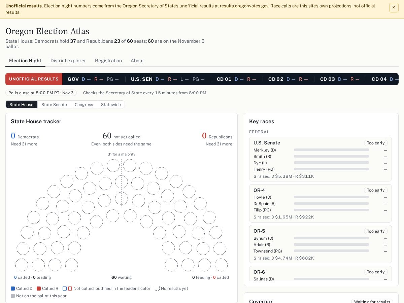
Task: Select candidate Filip (PG)
Action: click(x=262, y=210)
